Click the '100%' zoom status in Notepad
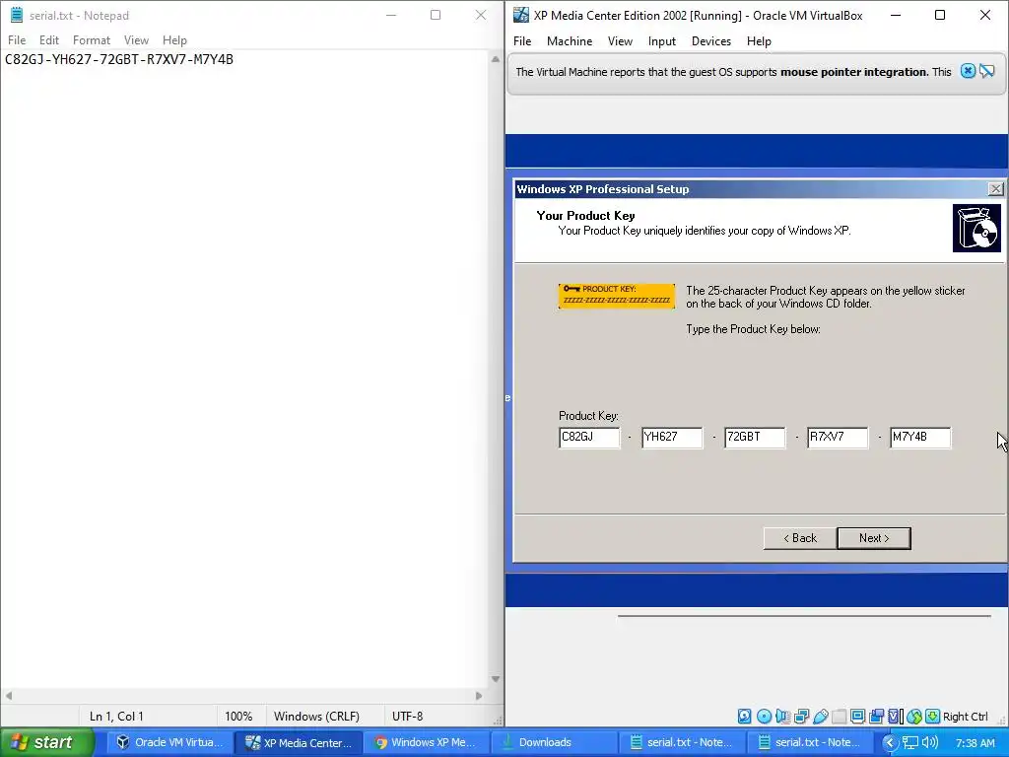This screenshot has height=757, width=1009. (238, 716)
